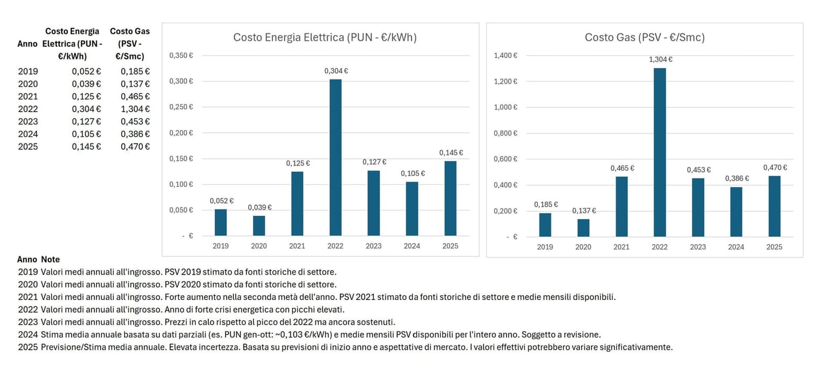
Task: Click the 2023 bar in the electricity chart
Action: (x=374, y=203)
